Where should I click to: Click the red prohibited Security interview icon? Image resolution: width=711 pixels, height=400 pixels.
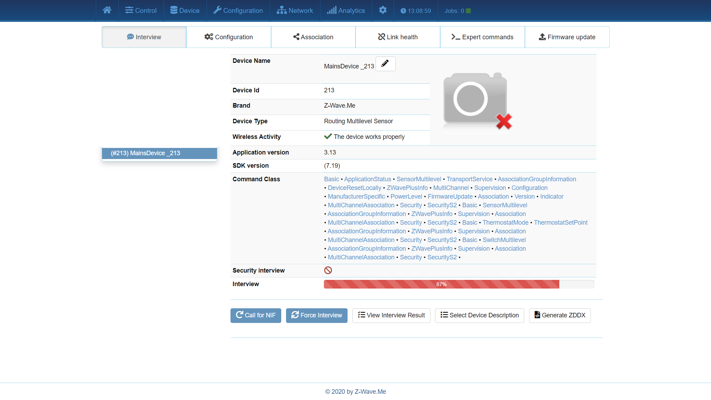(x=328, y=270)
